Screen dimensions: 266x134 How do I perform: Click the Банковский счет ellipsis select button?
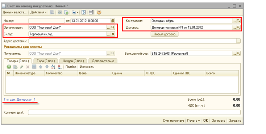coord(234,54)
